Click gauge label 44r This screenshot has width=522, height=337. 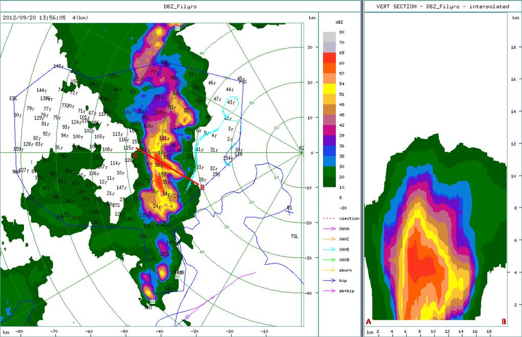click(x=230, y=89)
